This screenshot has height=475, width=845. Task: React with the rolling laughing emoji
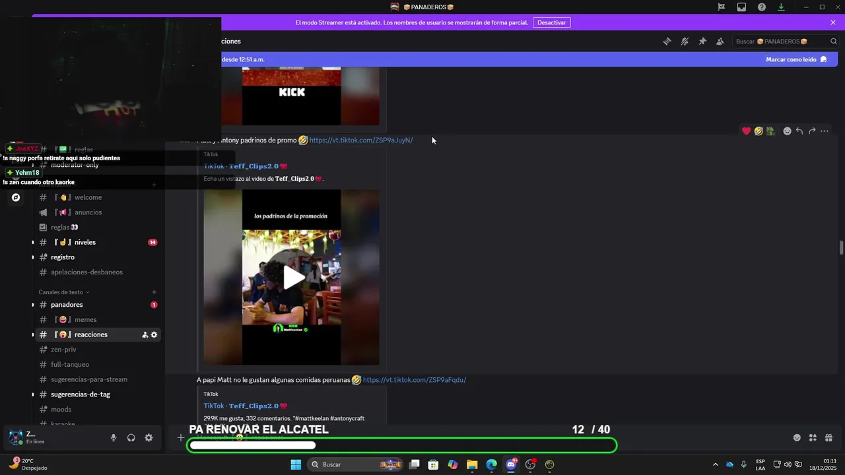pos(759,131)
